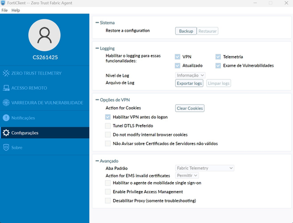Toggle VPN logging checkbox
The height and width of the screenshot is (223, 293).
(x=178, y=57)
